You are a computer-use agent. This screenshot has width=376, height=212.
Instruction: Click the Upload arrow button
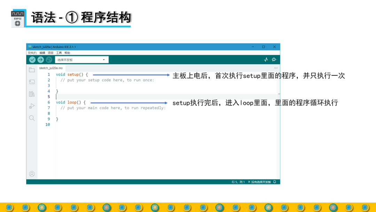coord(40,60)
